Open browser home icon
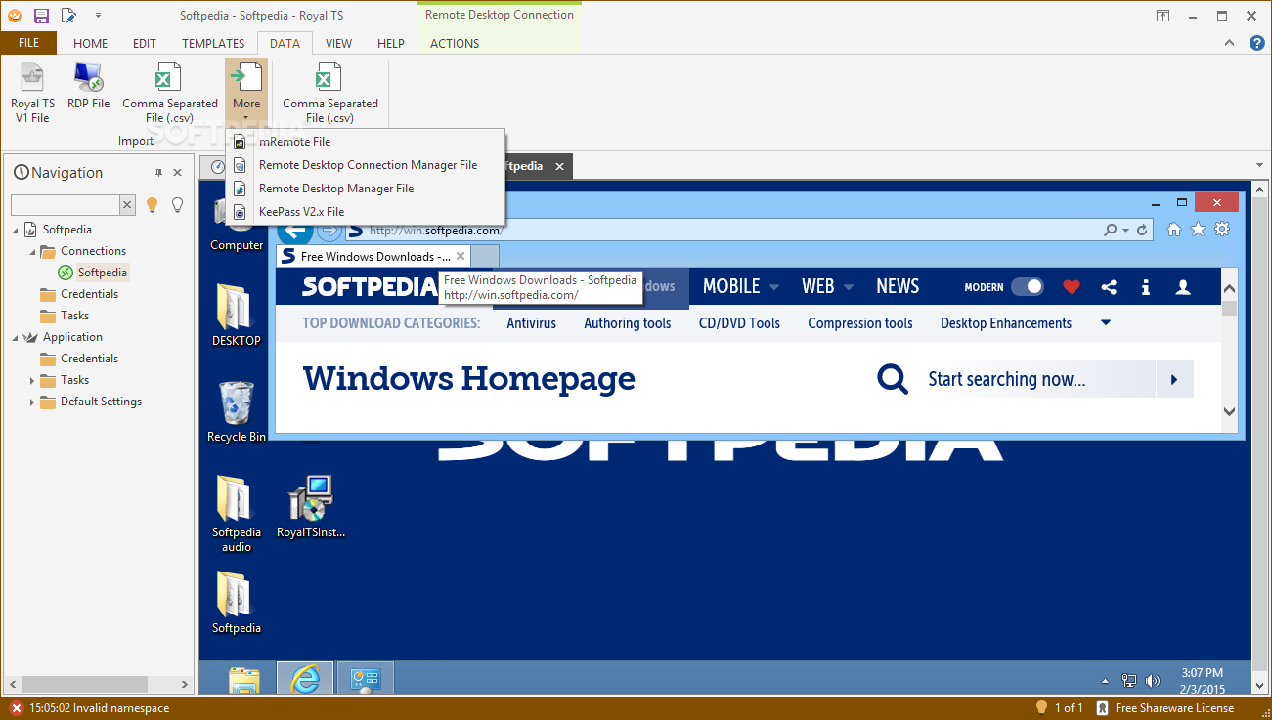 click(1174, 230)
